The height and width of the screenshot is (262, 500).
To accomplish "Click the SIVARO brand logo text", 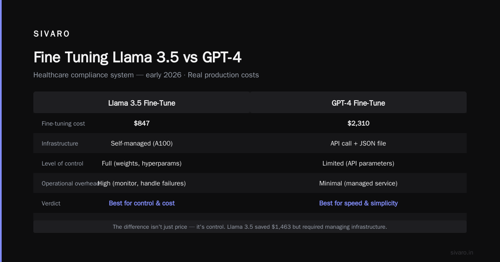I will point(52,34).
